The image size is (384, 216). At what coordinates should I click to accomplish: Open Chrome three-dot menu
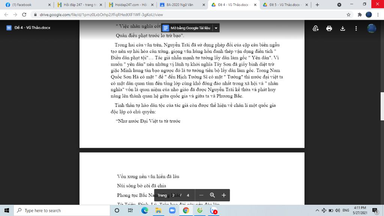click(x=378, y=15)
